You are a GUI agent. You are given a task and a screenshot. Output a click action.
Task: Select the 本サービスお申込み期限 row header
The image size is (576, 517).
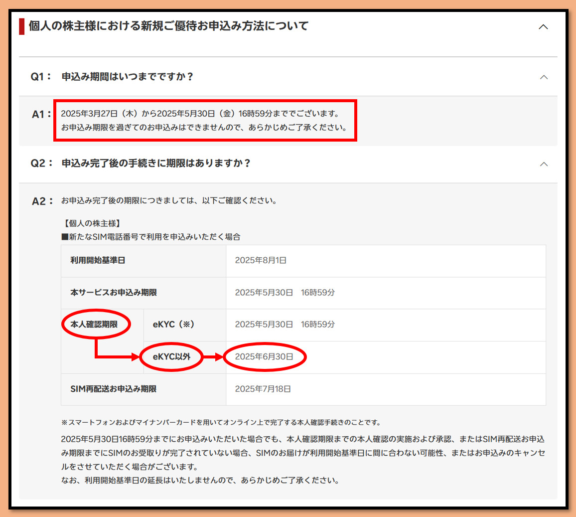114,293
